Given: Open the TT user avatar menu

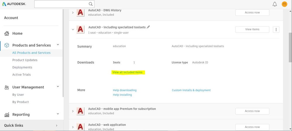Looking at the screenshot, I should 284,4.
